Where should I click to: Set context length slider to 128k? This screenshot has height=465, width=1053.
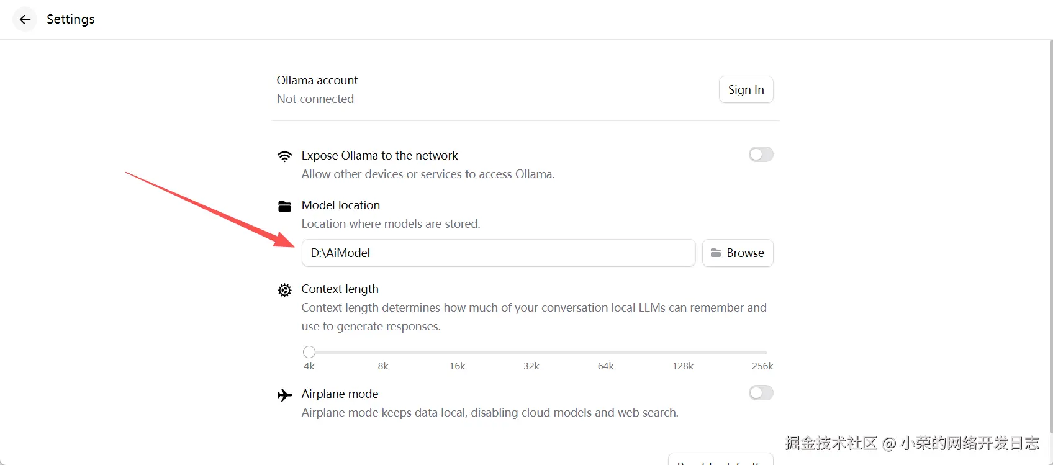(x=682, y=353)
